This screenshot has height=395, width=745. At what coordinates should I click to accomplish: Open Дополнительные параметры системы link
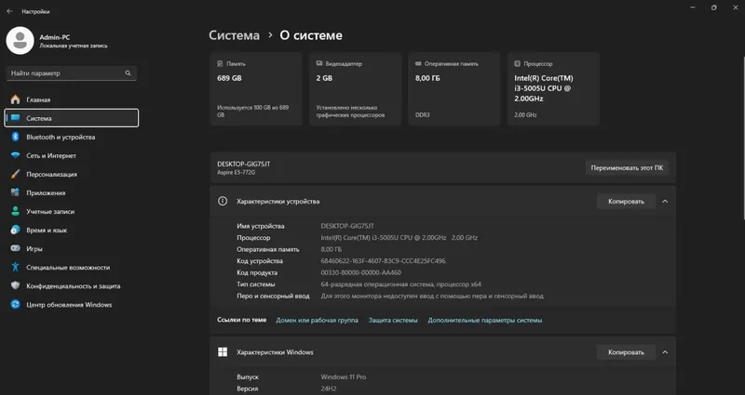(x=484, y=320)
